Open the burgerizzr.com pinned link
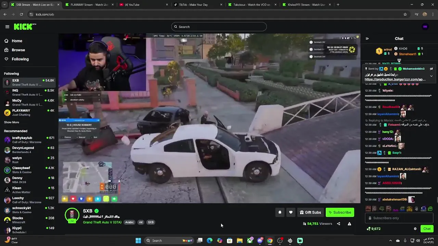Image resolution: width=438 pixels, height=246 pixels. click(x=395, y=79)
